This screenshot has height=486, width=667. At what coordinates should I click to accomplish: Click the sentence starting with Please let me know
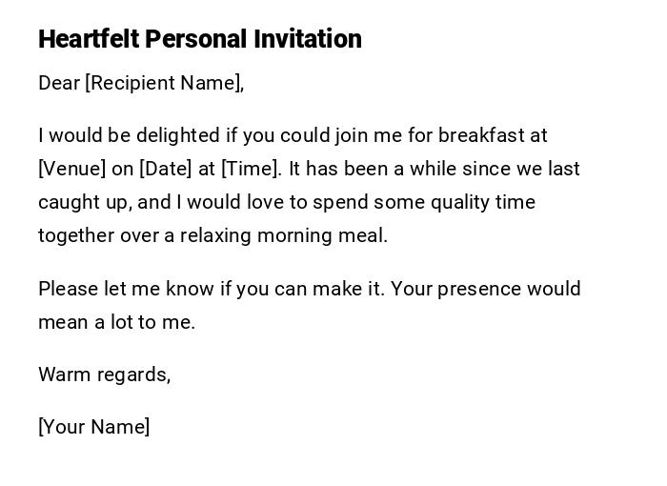[x=212, y=289]
